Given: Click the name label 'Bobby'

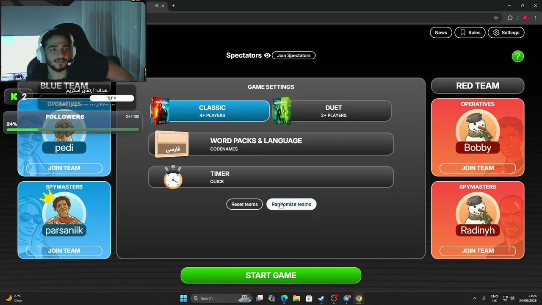Looking at the screenshot, I should pyautogui.click(x=478, y=148).
